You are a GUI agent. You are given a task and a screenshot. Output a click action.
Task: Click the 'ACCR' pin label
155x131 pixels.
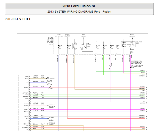27,79
